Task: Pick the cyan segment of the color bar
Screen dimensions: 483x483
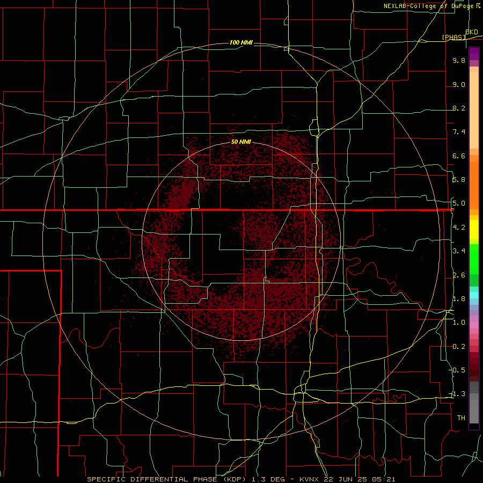Action: [x=474, y=295]
